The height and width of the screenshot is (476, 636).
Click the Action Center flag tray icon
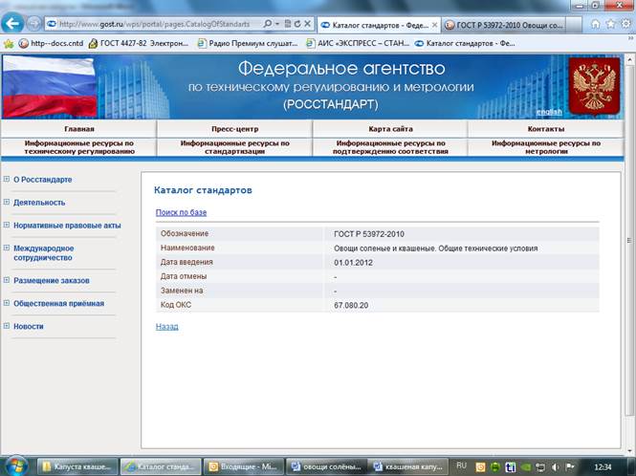[x=570, y=467]
